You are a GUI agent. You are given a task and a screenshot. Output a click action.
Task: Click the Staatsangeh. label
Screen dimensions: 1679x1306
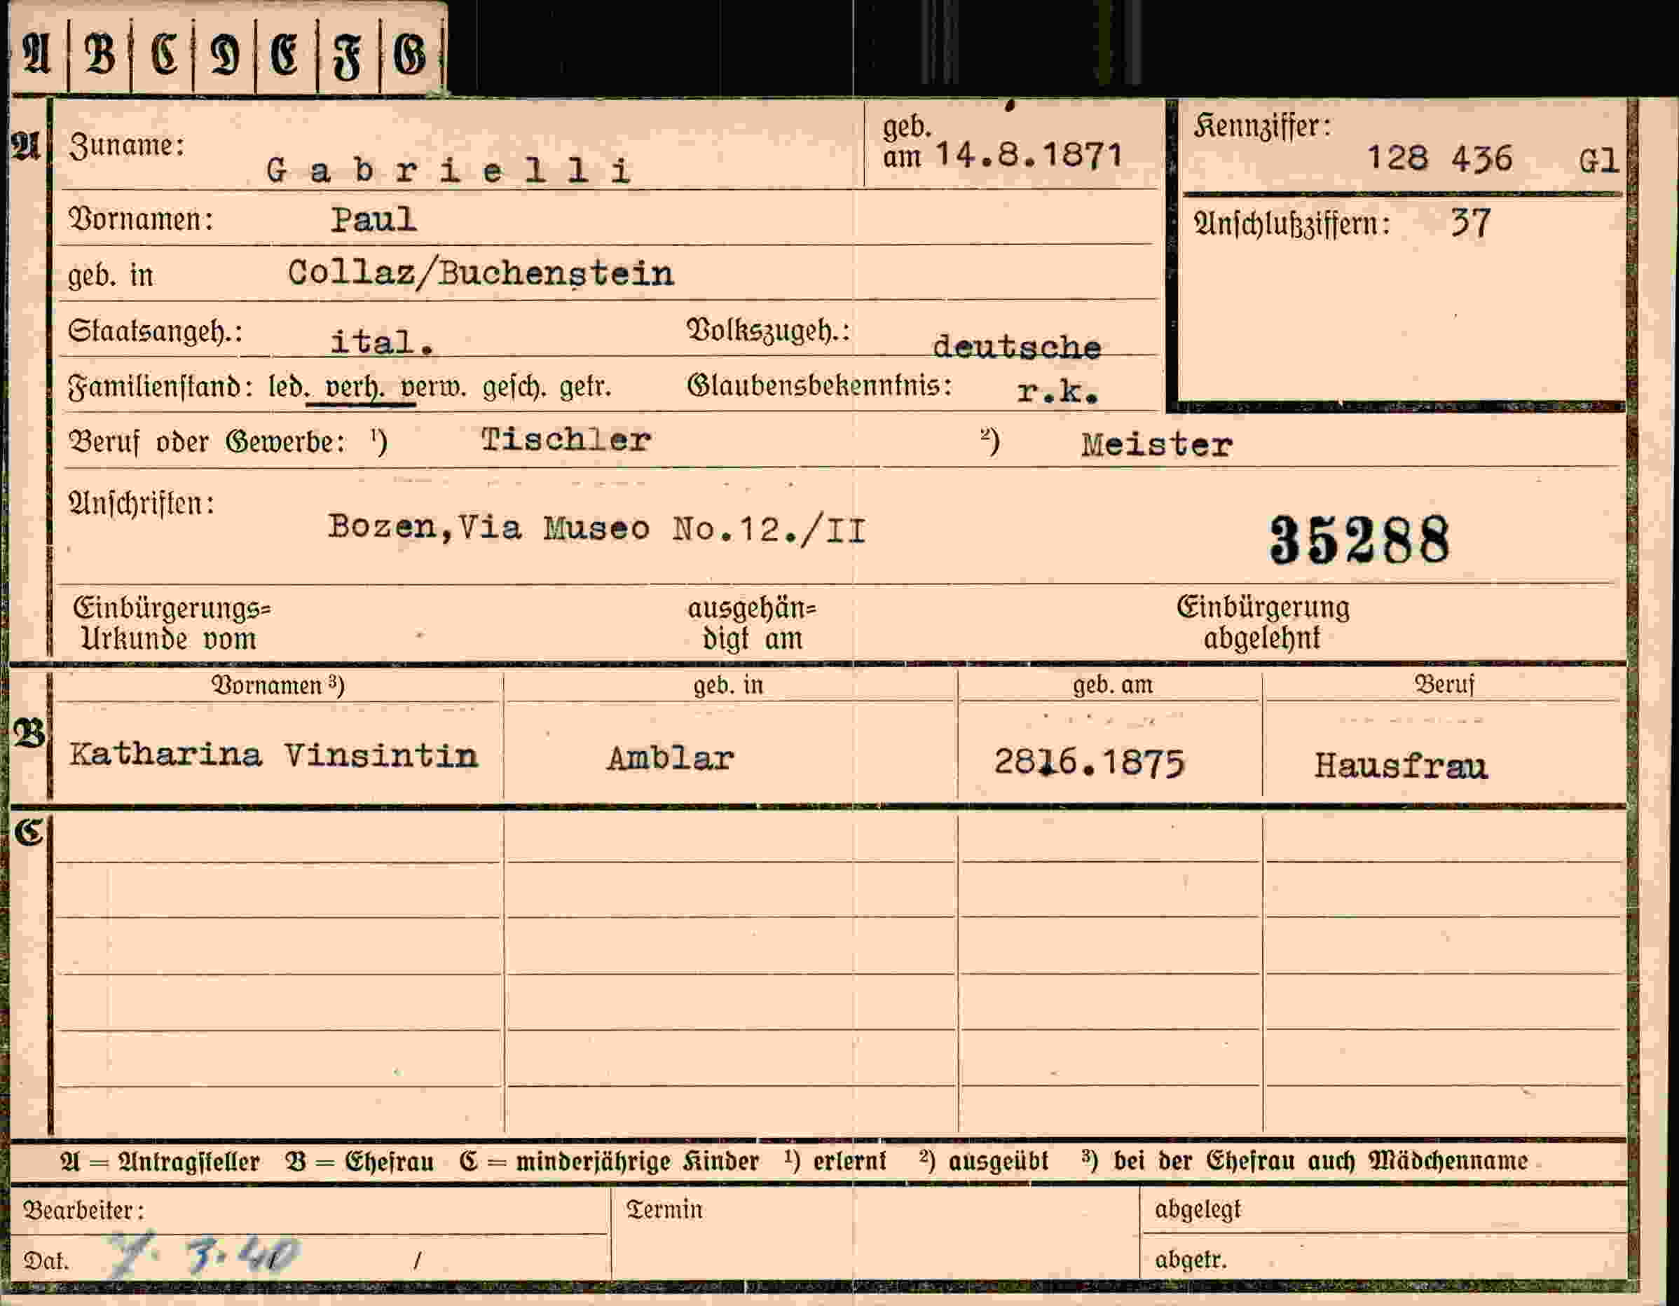point(156,331)
